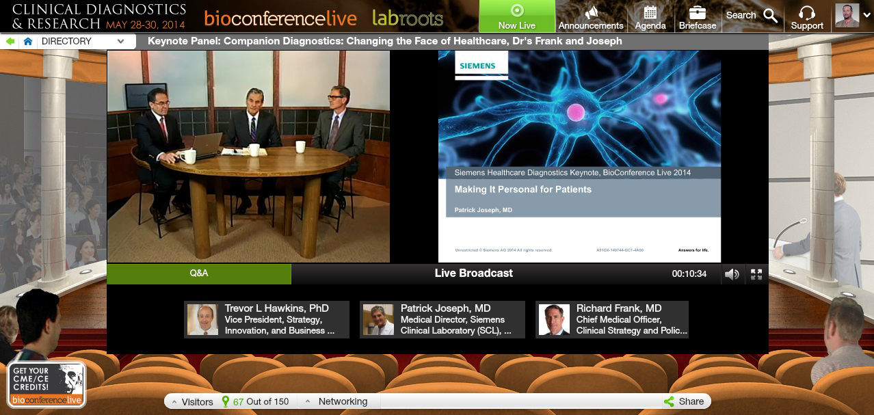This screenshot has height=415, width=874.
Task: Expand the Visitors panel
Action: click(x=192, y=401)
